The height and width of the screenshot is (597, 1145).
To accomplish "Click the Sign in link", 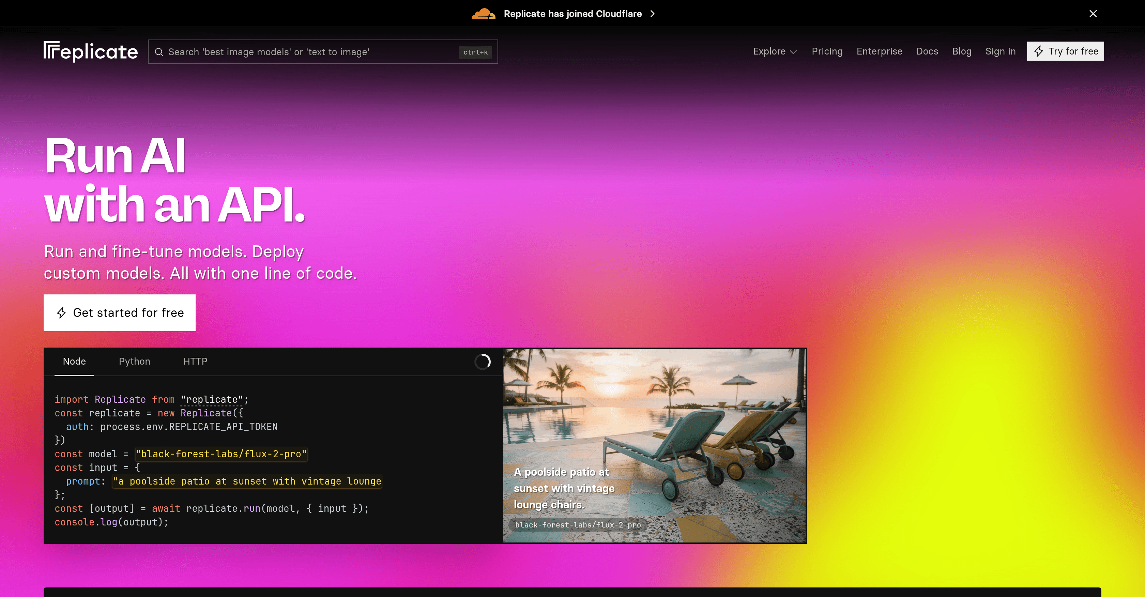I will 1000,51.
